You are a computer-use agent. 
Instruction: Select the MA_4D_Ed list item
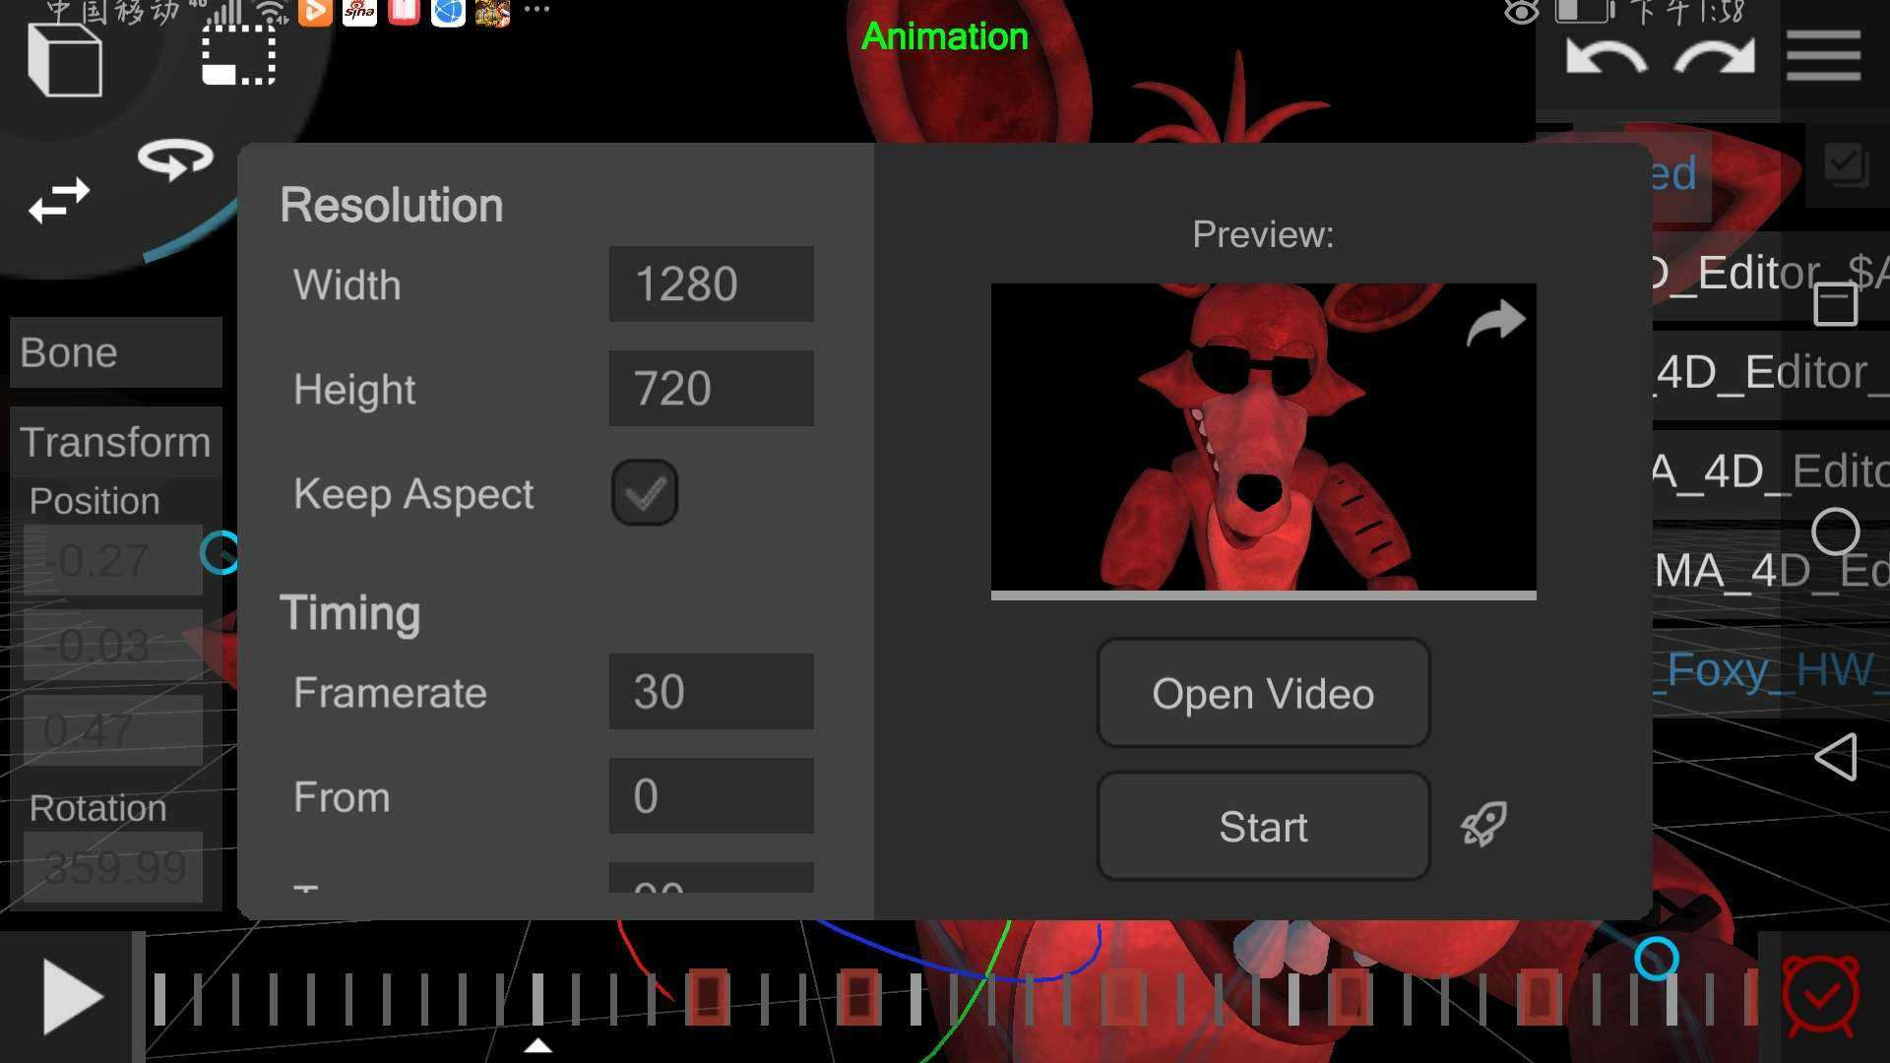pyautogui.click(x=1772, y=570)
